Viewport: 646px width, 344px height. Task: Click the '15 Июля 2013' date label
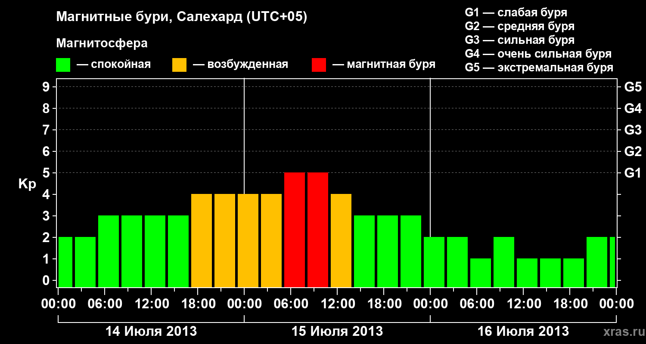tap(337, 332)
